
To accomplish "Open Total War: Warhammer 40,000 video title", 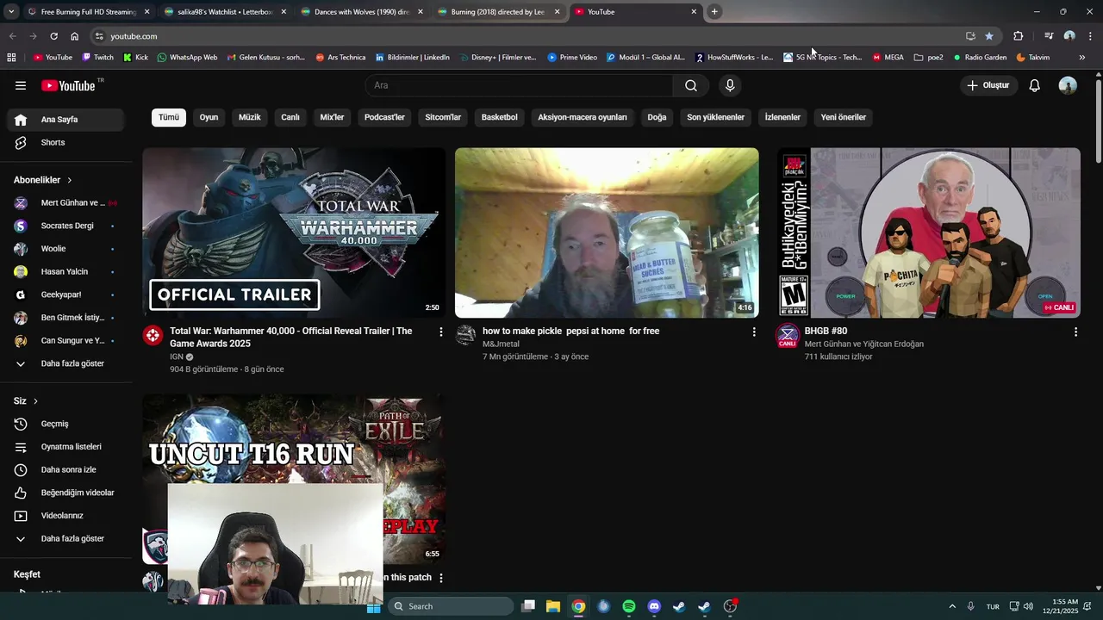I will (x=291, y=337).
